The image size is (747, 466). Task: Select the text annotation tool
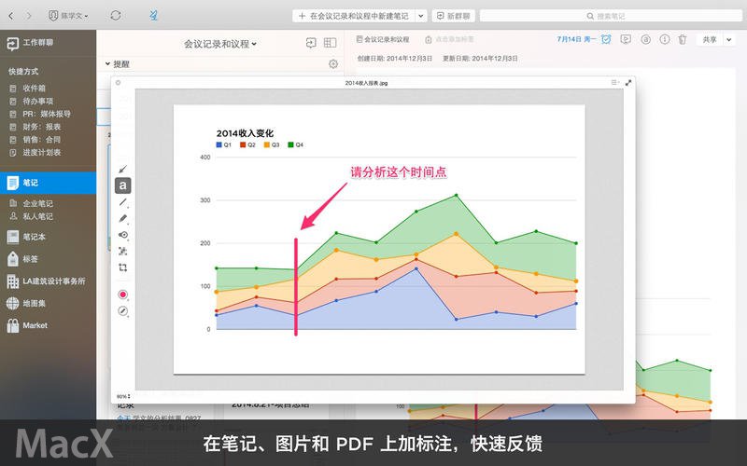(x=123, y=185)
